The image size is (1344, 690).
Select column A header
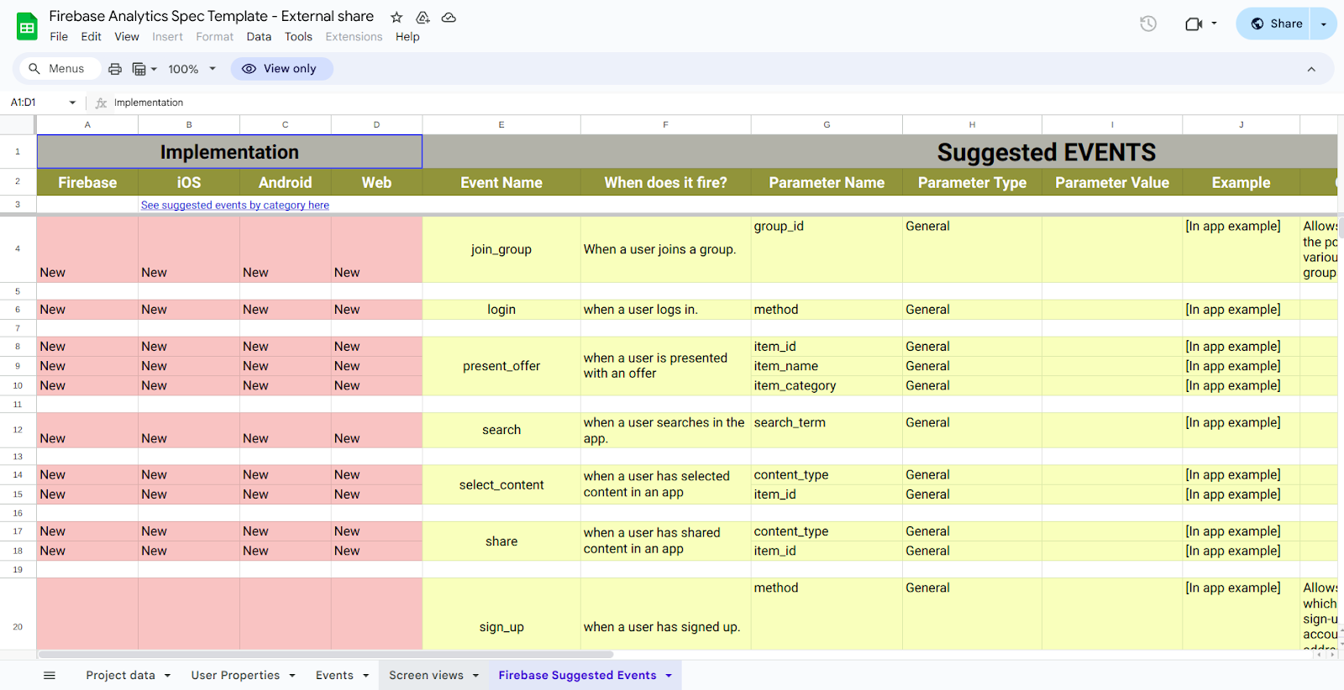point(87,124)
